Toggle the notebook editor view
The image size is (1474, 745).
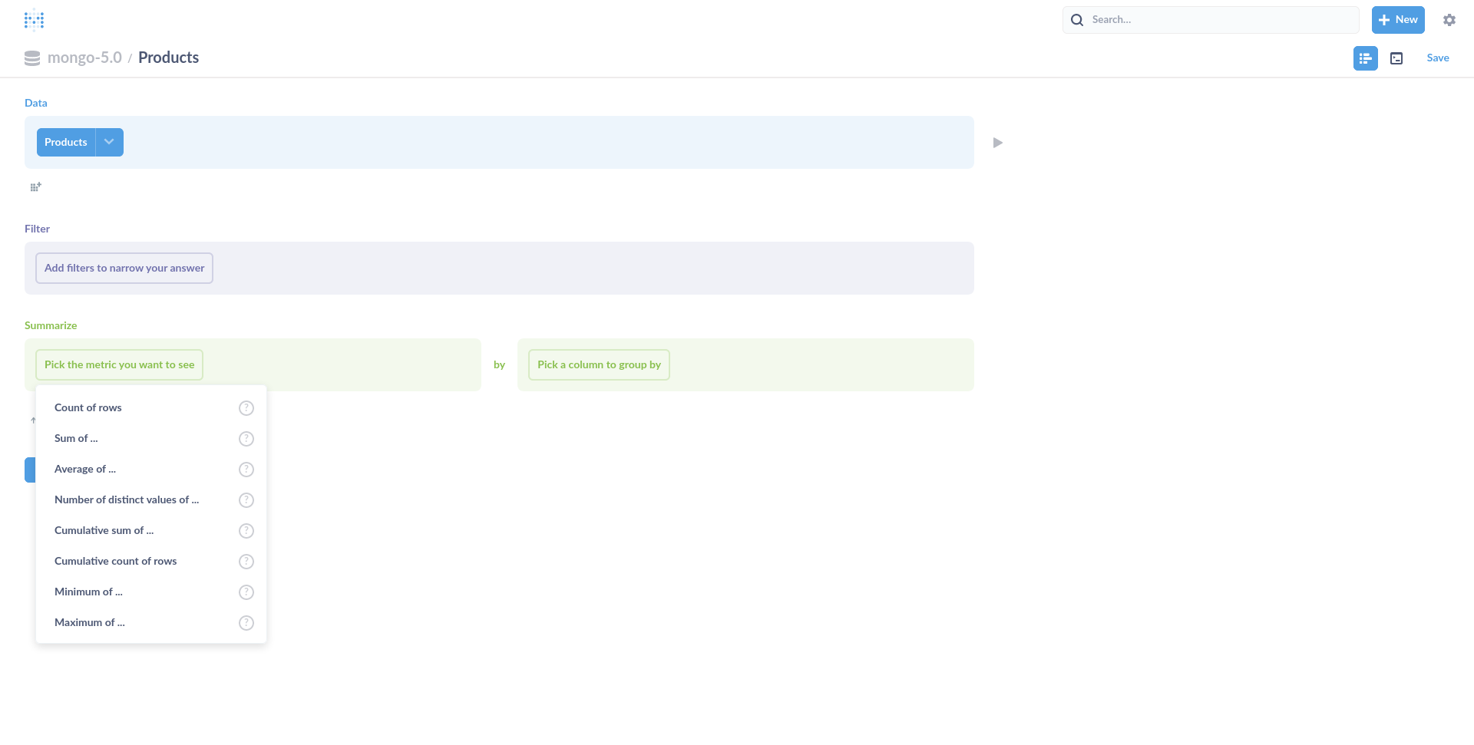(x=1365, y=58)
